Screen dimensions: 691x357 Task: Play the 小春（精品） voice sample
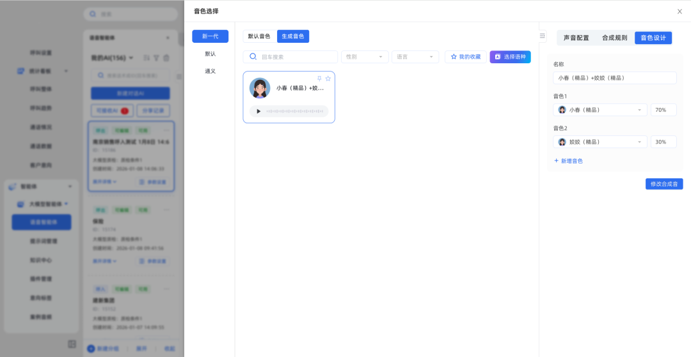258,111
